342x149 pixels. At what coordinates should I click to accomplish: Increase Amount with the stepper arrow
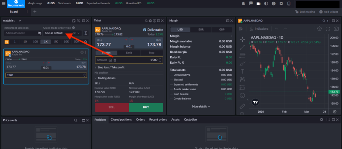point(160,58)
